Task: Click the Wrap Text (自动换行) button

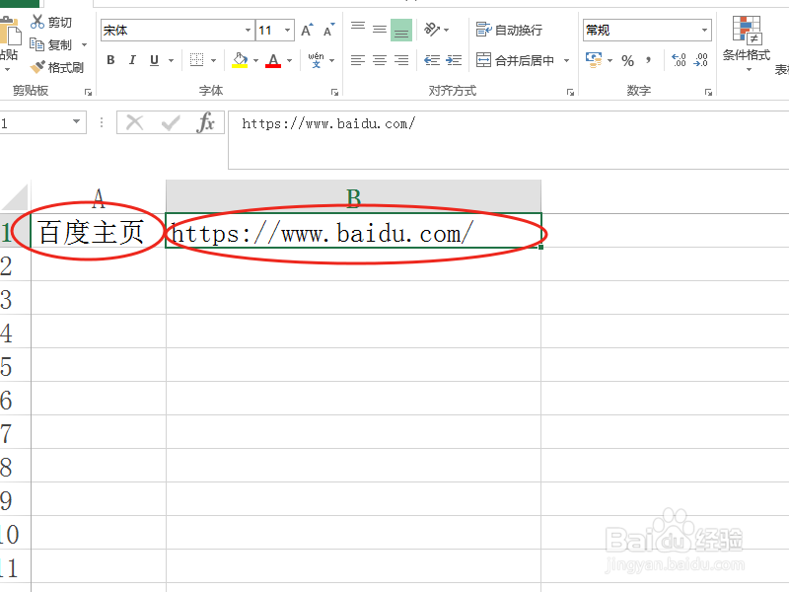Action: pos(509,30)
